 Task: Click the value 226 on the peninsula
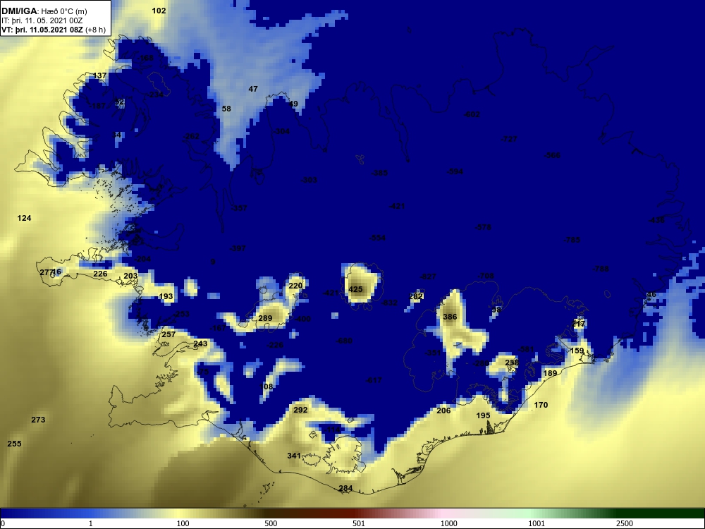100,274
